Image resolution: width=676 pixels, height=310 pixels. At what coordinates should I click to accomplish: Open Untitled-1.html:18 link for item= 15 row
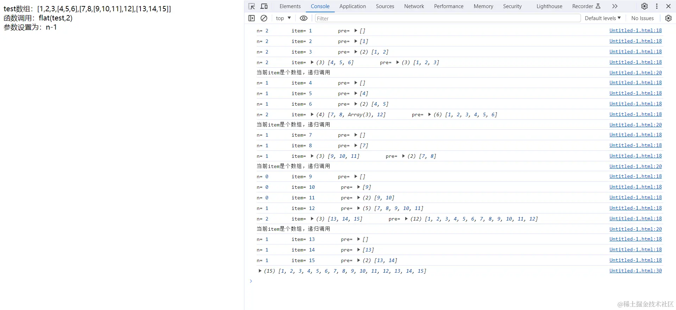(x=636, y=260)
